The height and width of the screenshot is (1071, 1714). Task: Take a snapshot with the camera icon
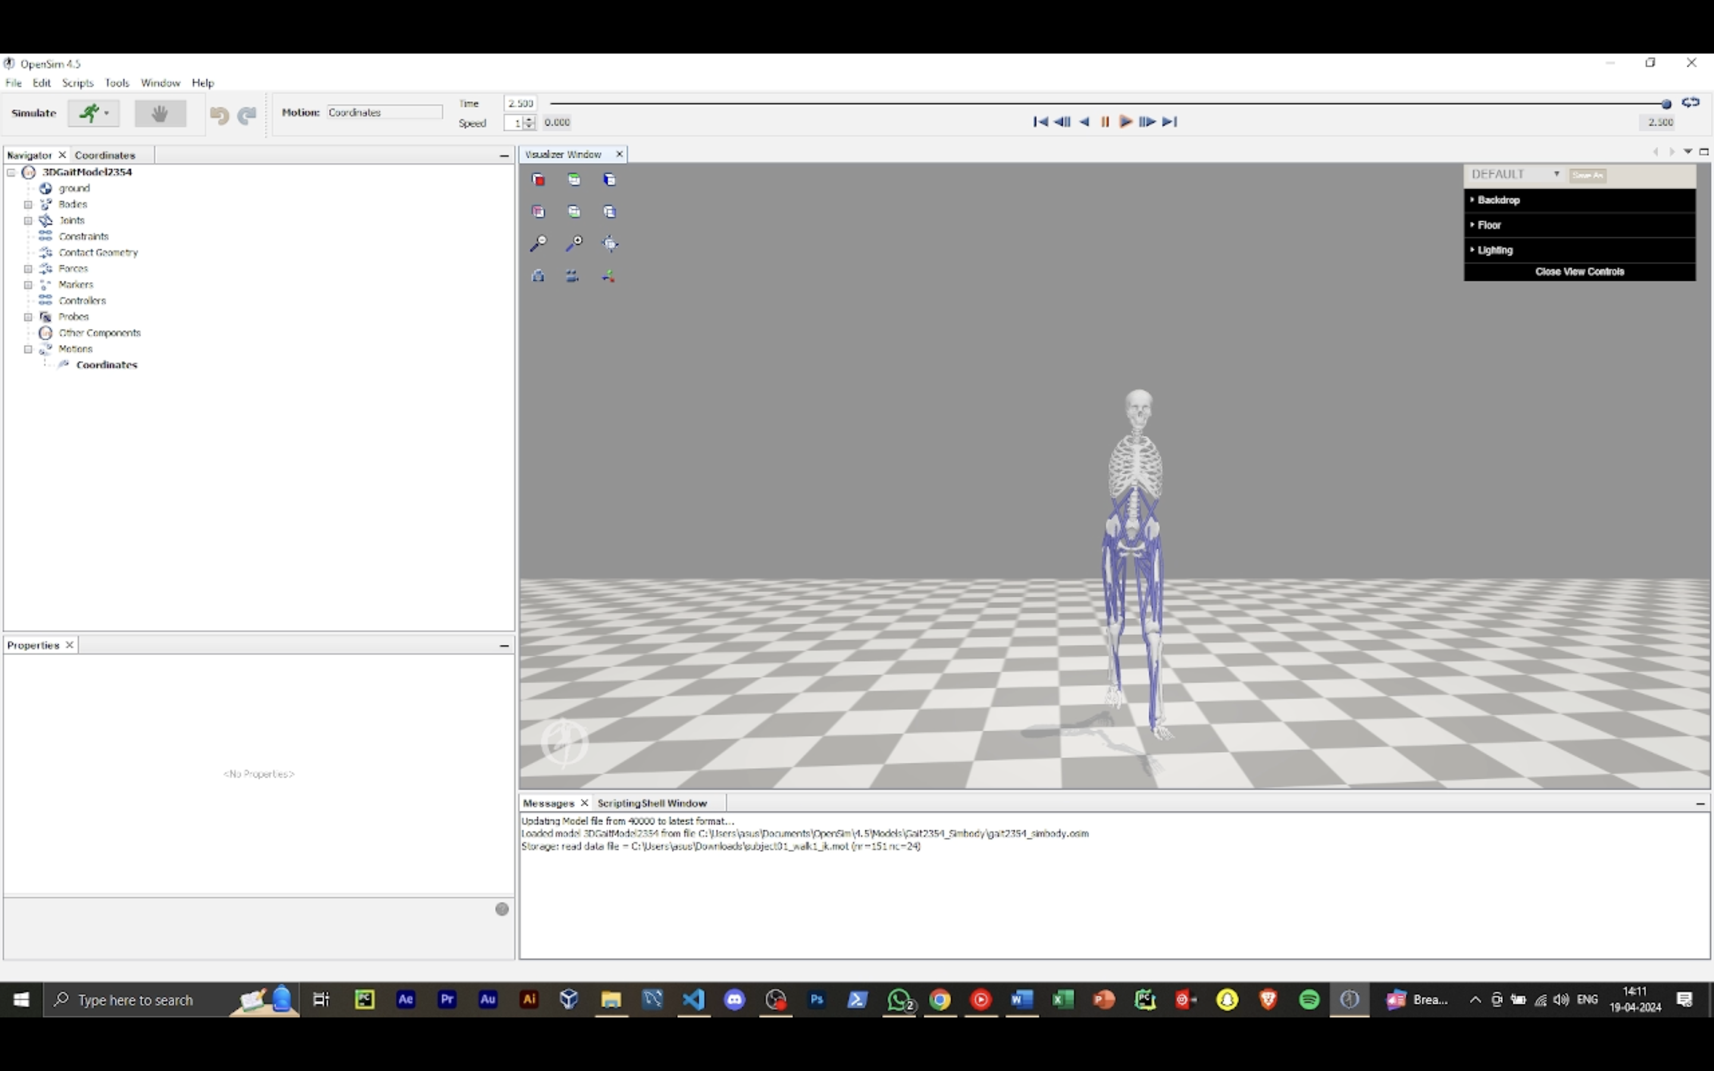[x=538, y=276]
